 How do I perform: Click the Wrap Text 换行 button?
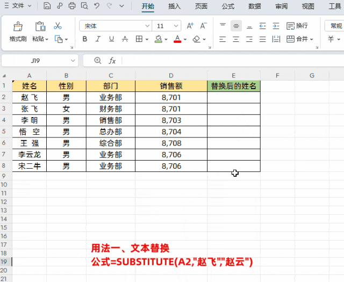pyautogui.click(x=297, y=26)
